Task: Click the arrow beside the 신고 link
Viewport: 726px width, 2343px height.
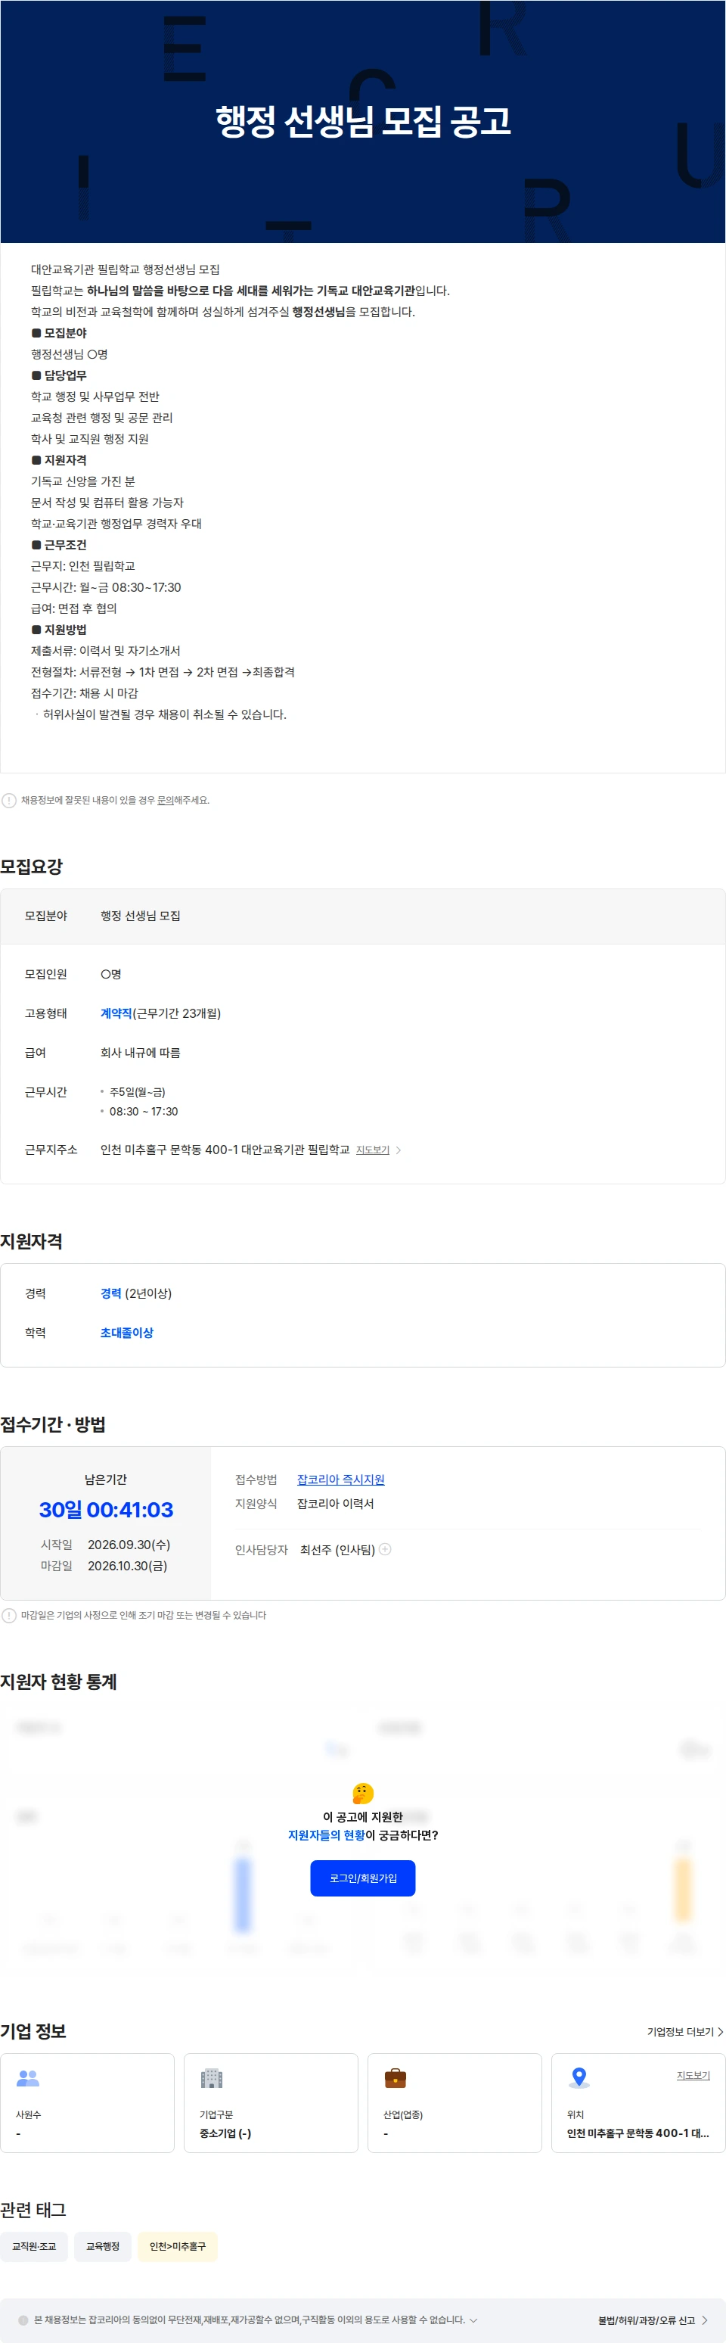Action: 704,2320
